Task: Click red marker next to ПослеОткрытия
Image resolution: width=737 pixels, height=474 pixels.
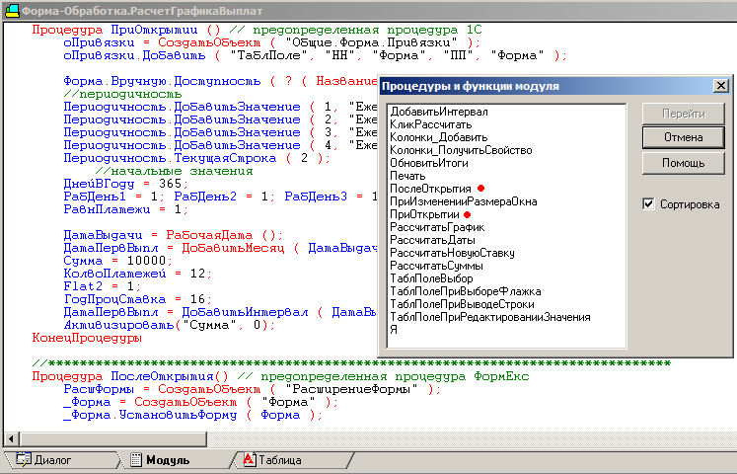Action: point(480,188)
